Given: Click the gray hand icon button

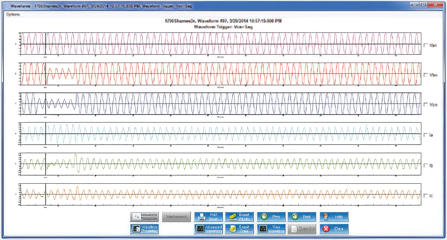Looking at the screenshot, I should (145, 217).
